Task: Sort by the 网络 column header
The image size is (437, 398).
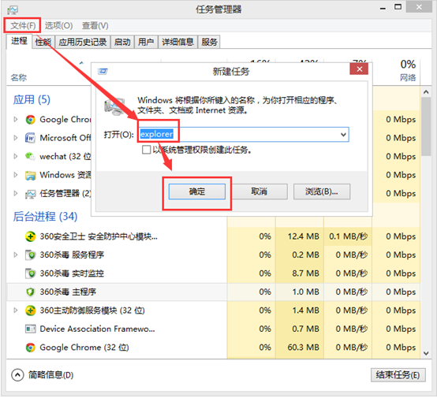Action: 408,77
